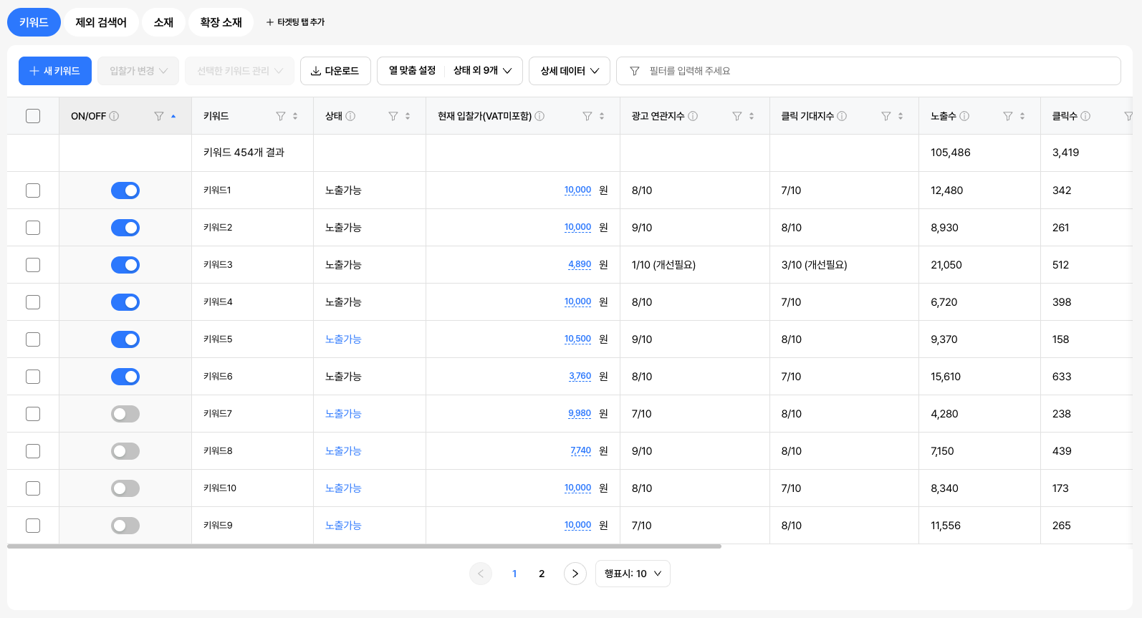Open filter icon in 현재 입찰가 column
The width and height of the screenshot is (1142, 618).
(x=587, y=116)
